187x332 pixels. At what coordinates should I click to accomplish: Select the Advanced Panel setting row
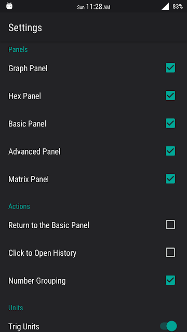94,151
